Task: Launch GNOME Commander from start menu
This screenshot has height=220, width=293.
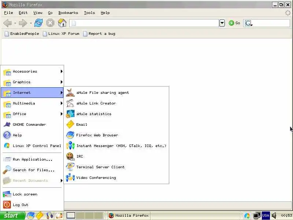Action: 32,125
